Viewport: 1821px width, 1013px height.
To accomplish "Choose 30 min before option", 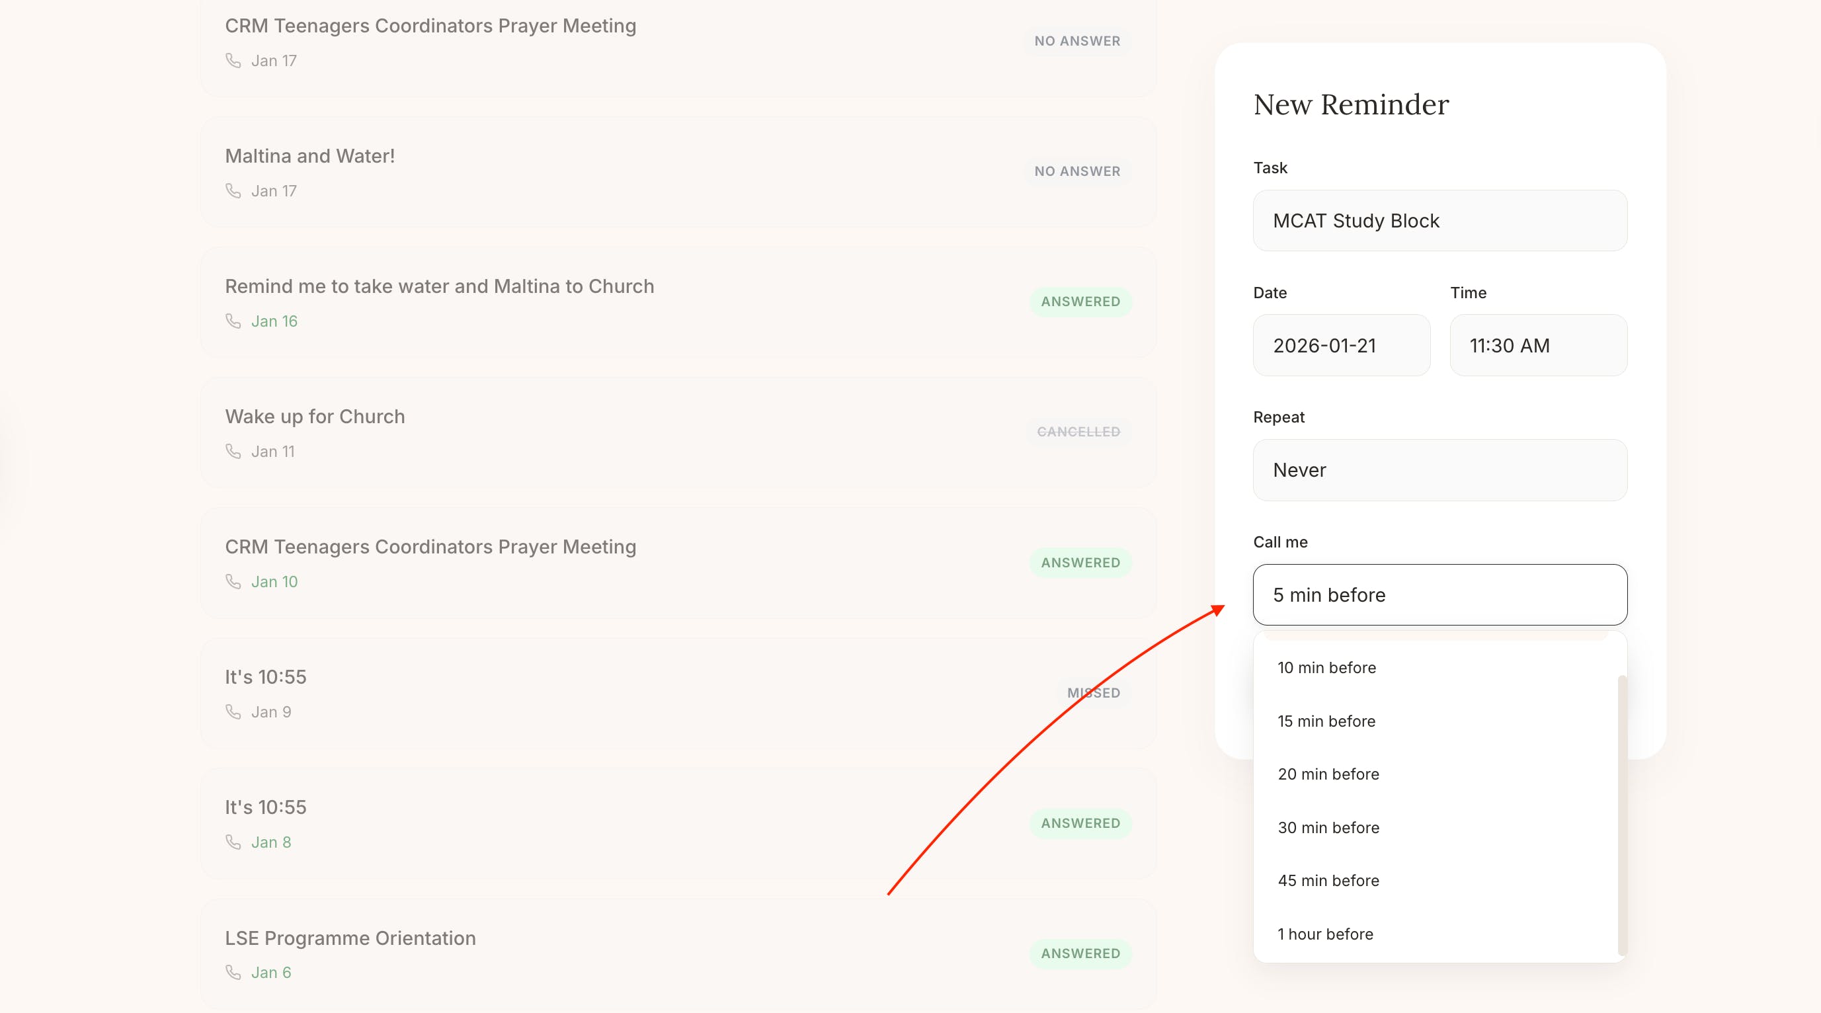I will [x=1328, y=827].
